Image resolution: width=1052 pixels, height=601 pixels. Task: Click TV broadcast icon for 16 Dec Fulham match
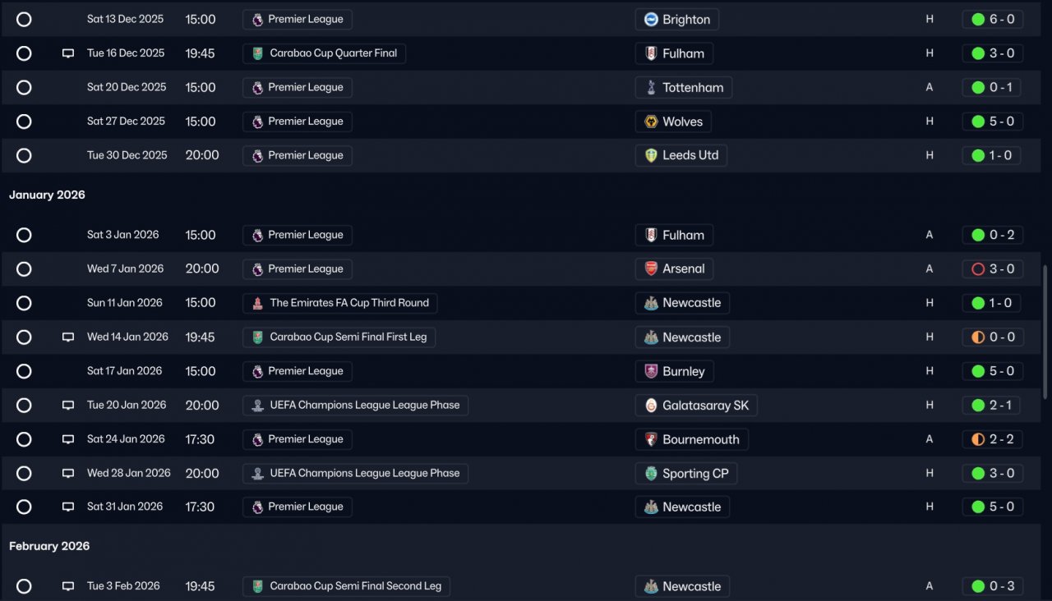(x=68, y=53)
